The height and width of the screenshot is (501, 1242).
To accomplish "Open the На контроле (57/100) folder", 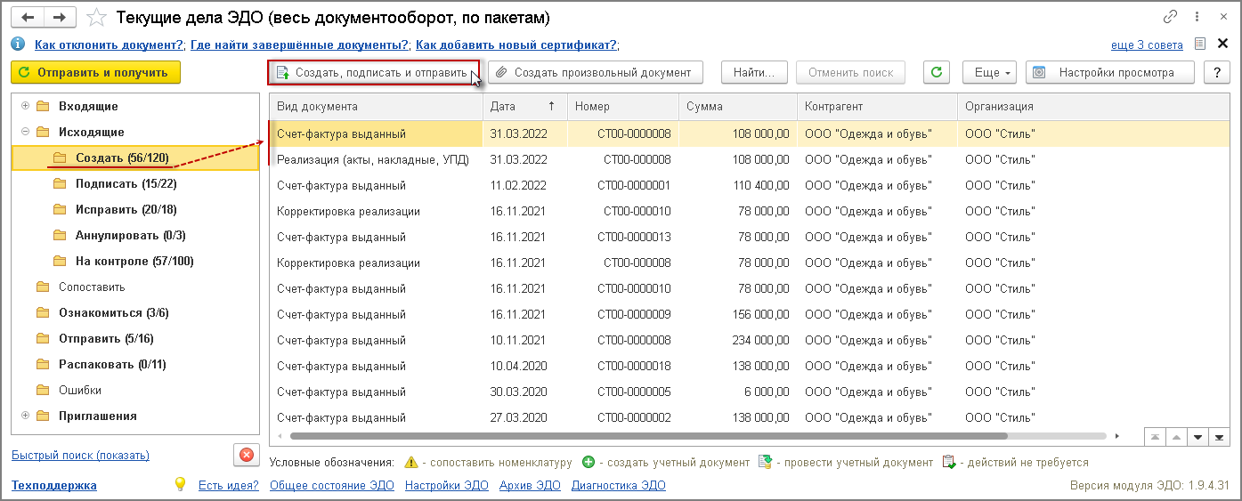I will click(x=134, y=261).
